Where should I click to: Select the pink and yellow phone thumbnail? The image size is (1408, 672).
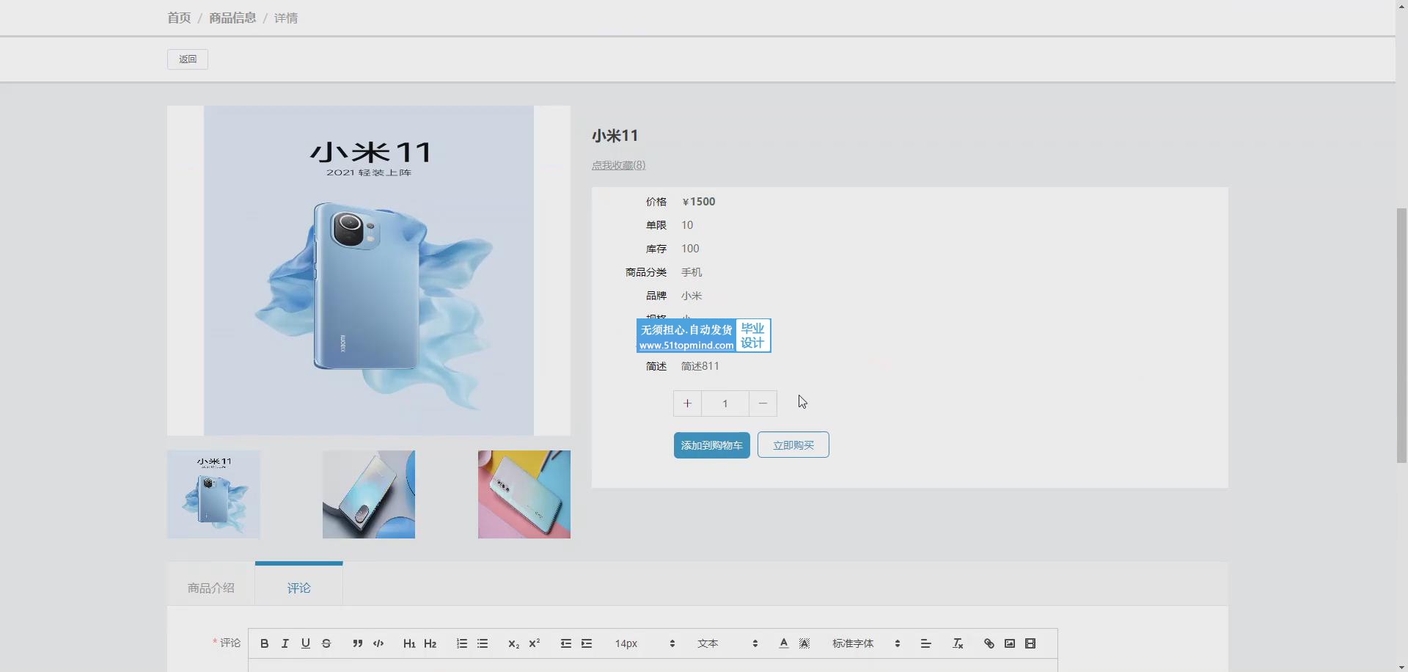pyautogui.click(x=524, y=494)
